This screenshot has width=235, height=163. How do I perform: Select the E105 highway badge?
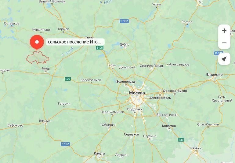(x=100, y=48)
